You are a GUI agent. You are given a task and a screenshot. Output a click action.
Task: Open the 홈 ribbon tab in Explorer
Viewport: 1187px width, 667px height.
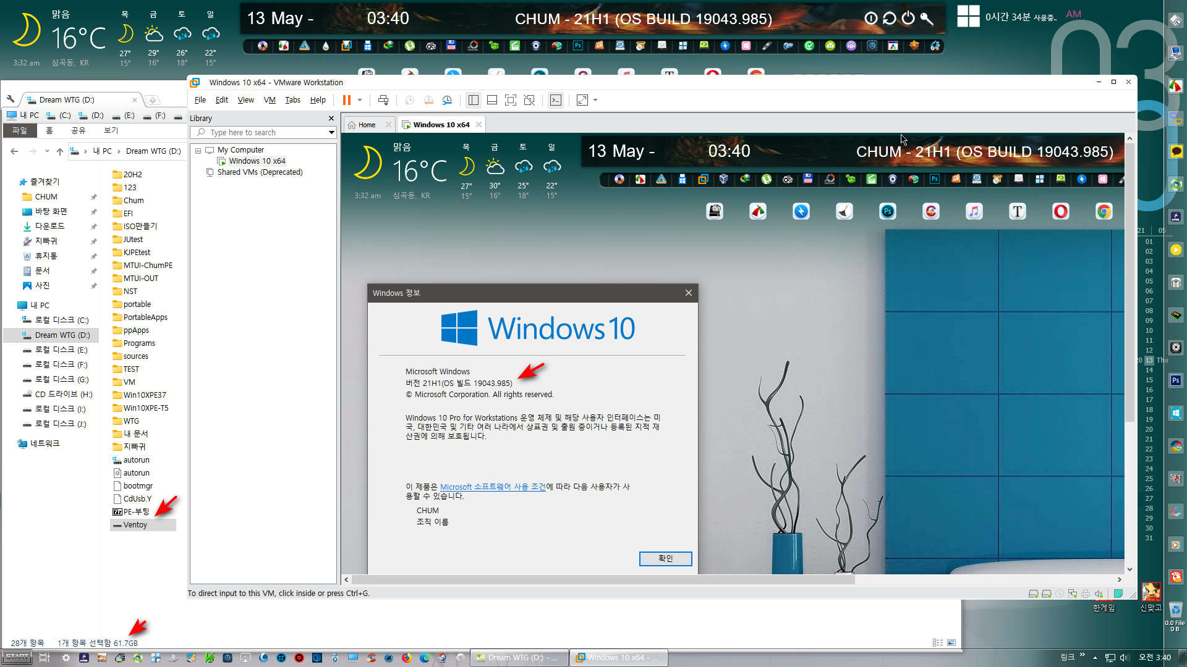pyautogui.click(x=49, y=131)
